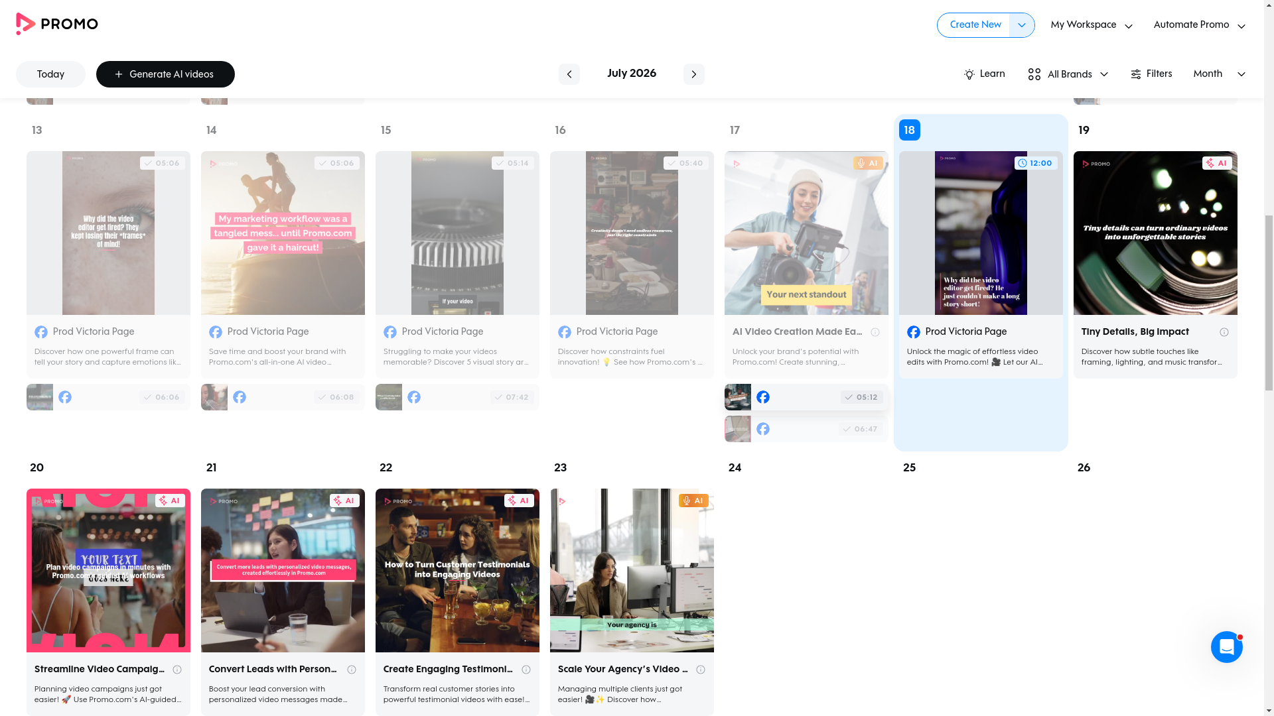The image size is (1274, 716).
Task: Expand the Create New dropdown arrow
Action: pyautogui.click(x=1021, y=25)
